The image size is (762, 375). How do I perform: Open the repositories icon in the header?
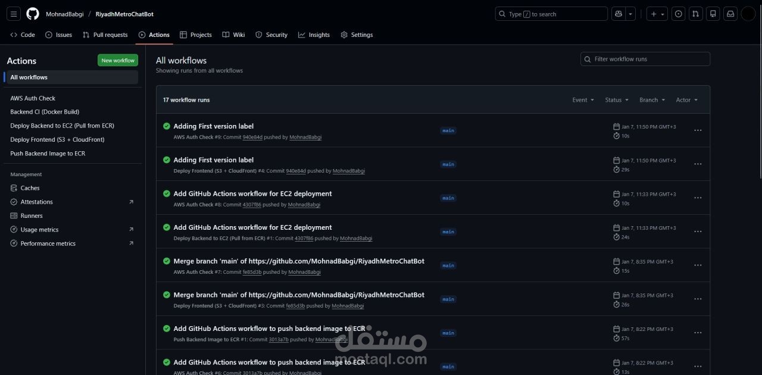tap(713, 14)
